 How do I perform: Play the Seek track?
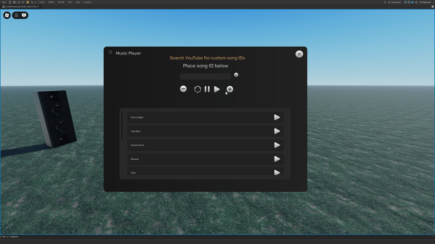(277, 173)
